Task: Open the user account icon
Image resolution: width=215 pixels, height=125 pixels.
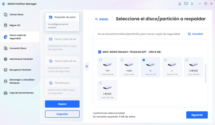Action: (x=180, y=4)
